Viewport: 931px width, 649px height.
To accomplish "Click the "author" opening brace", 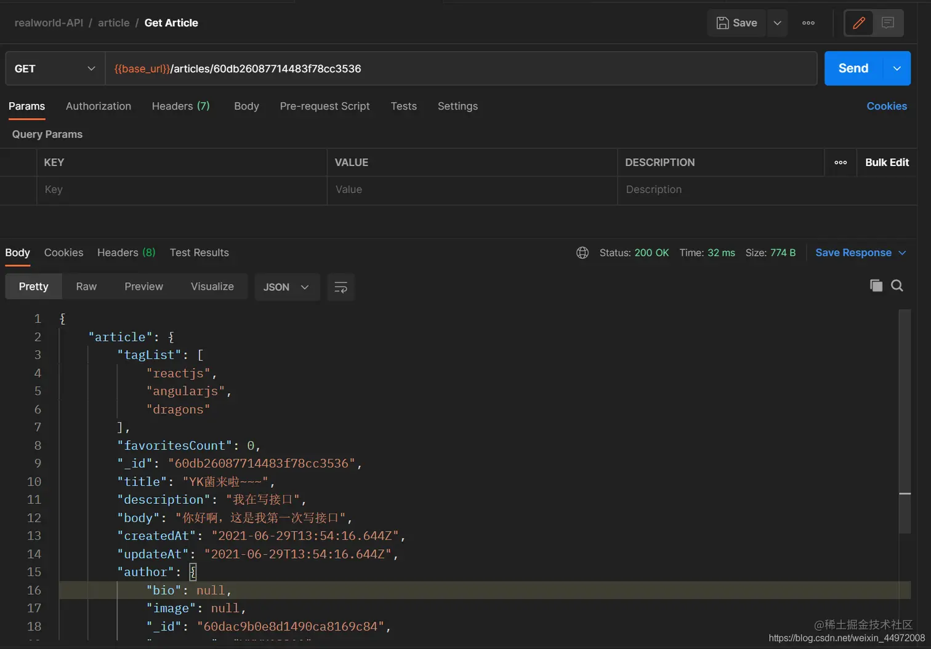I will click(x=193, y=572).
